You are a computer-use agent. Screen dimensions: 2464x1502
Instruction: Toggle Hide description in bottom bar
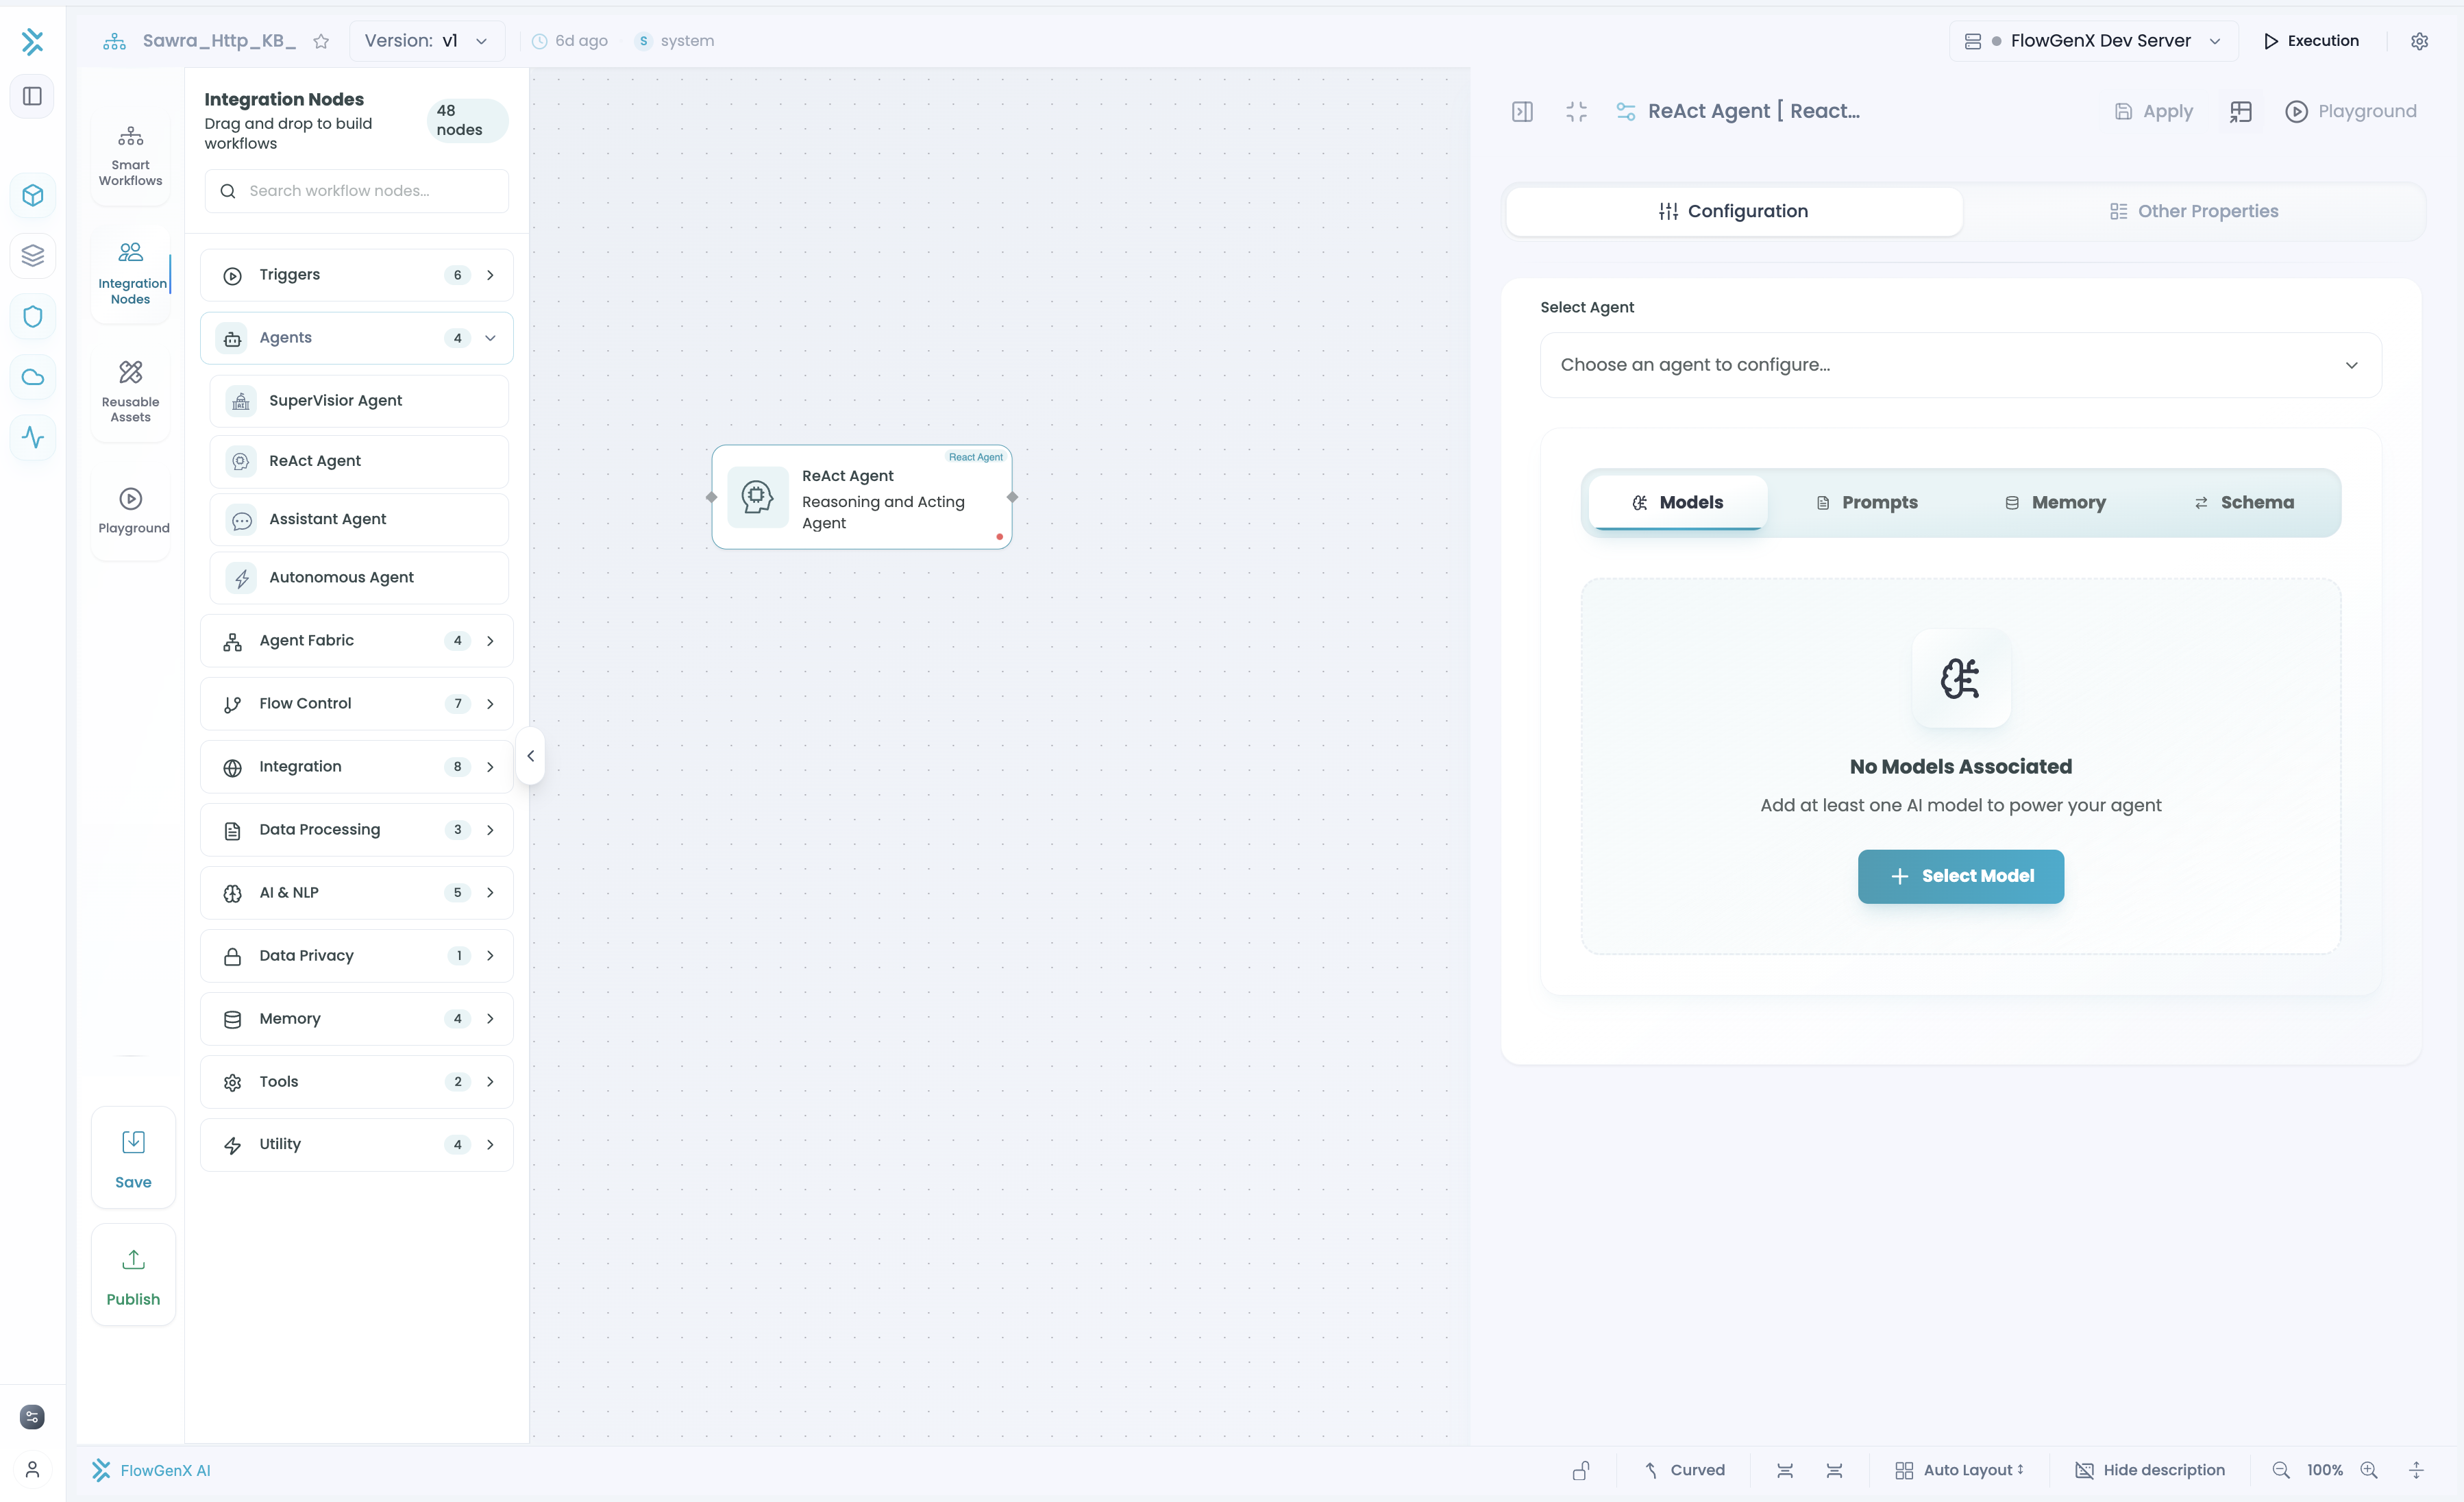2150,1470
